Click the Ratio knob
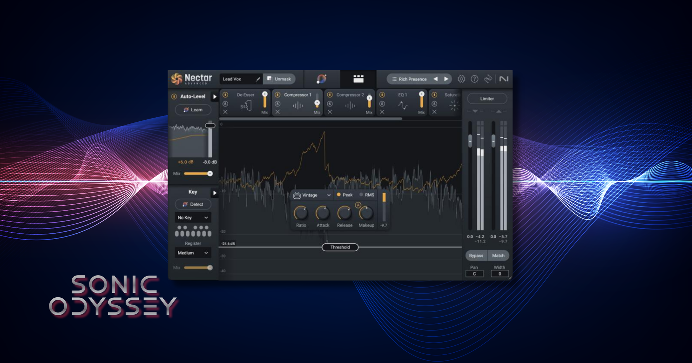The image size is (692, 363). point(301,213)
